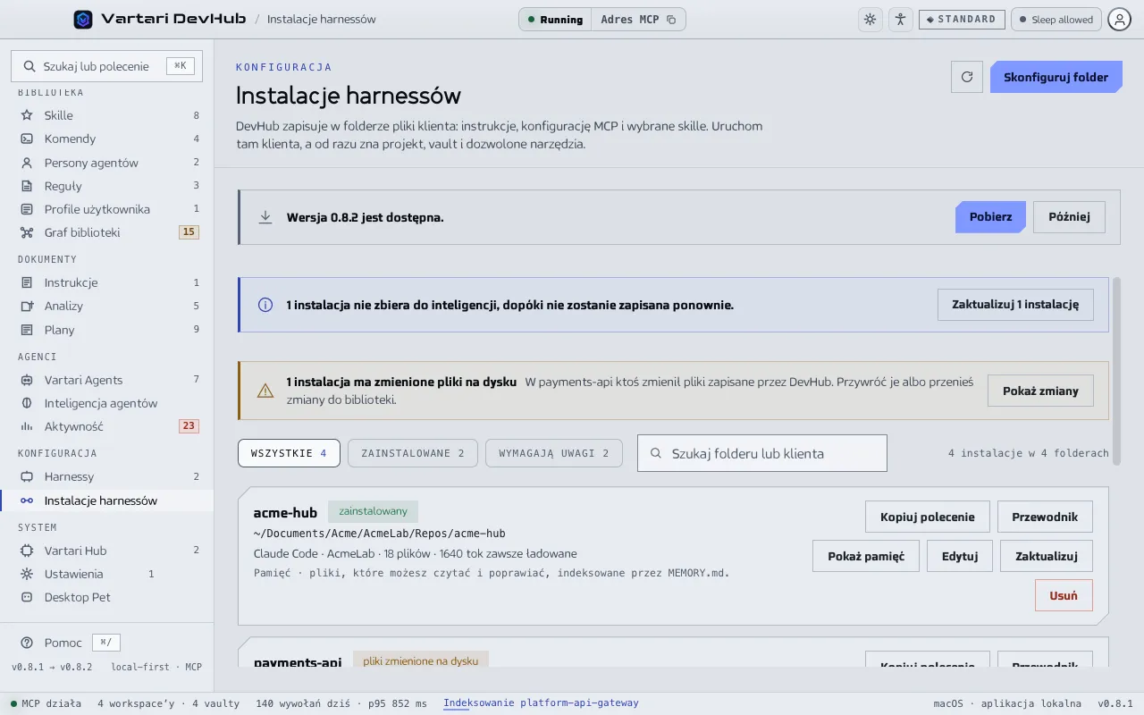The image size is (1144, 715).
Task: Select the WYMAGAJĄ UWAGI 2 filter tab
Action: [554, 453]
